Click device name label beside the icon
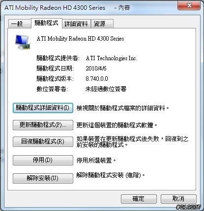 80,39
